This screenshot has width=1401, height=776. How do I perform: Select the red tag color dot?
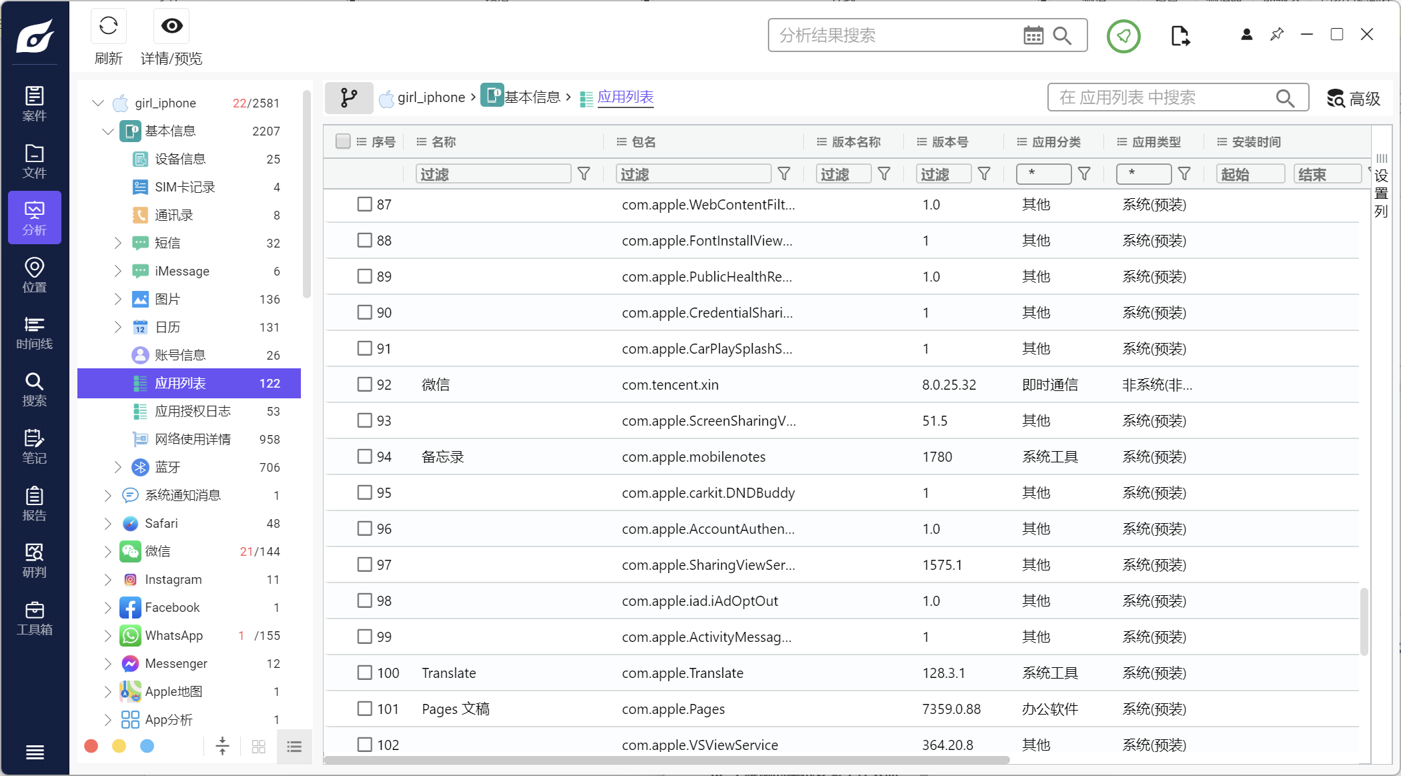91,746
